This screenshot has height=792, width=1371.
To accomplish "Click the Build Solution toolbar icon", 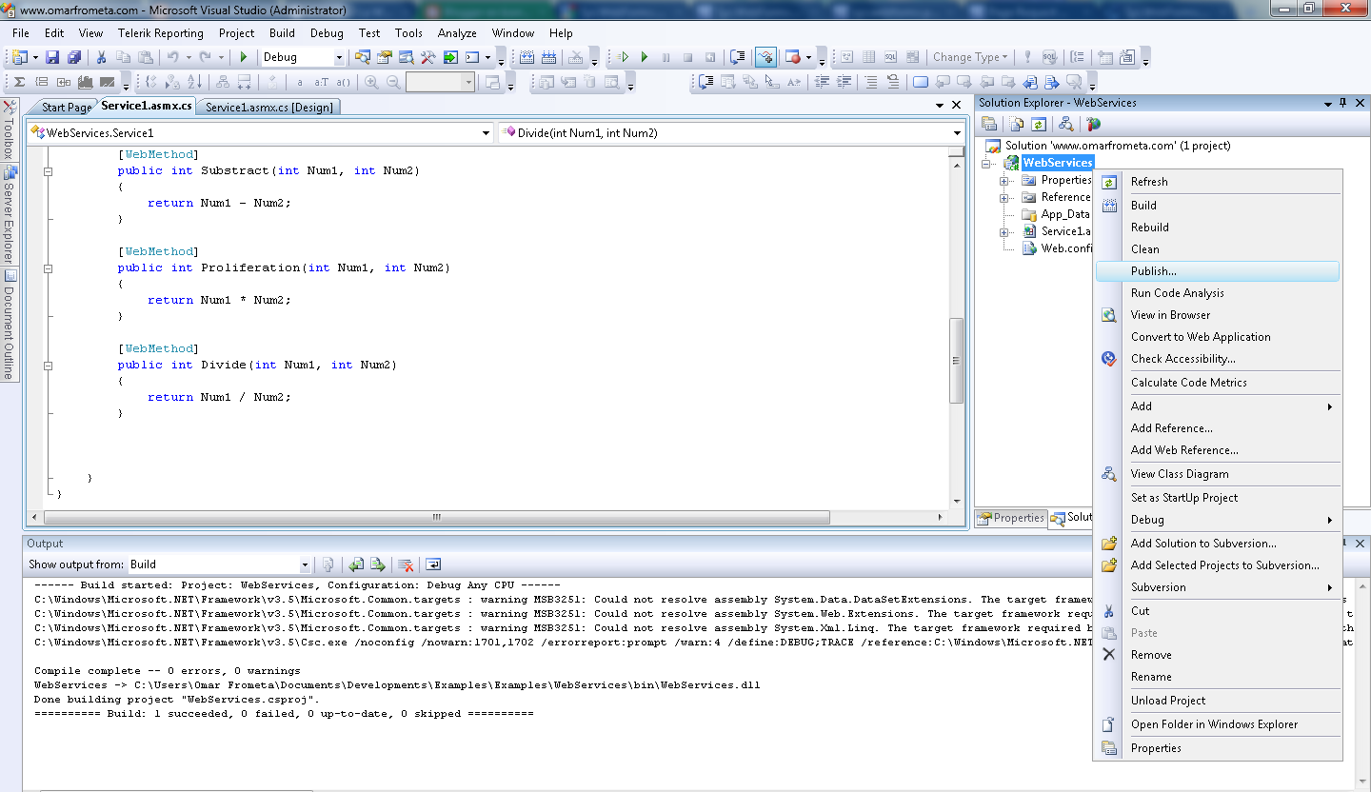I will point(527,57).
